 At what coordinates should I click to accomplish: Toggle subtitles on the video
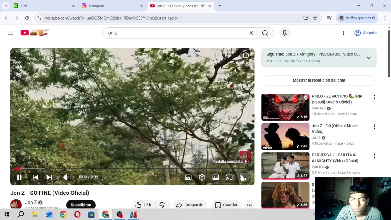click(x=188, y=177)
